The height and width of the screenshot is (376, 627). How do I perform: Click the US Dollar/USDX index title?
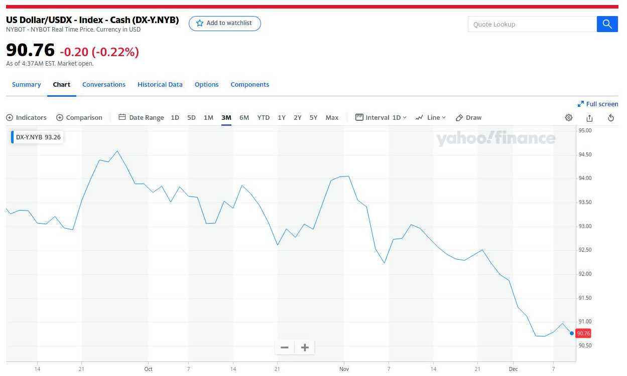pos(92,20)
